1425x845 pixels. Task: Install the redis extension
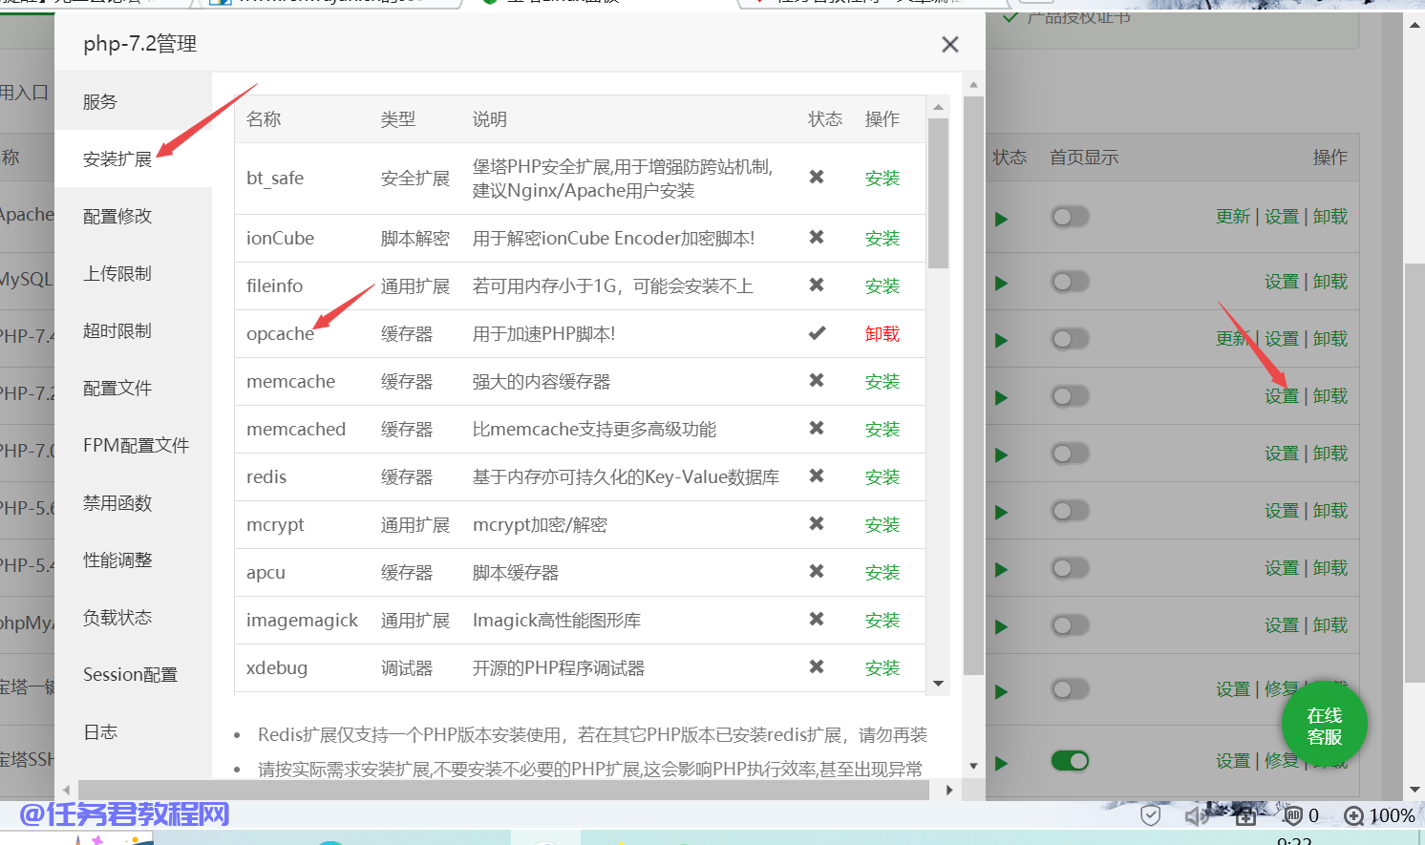[882, 476]
